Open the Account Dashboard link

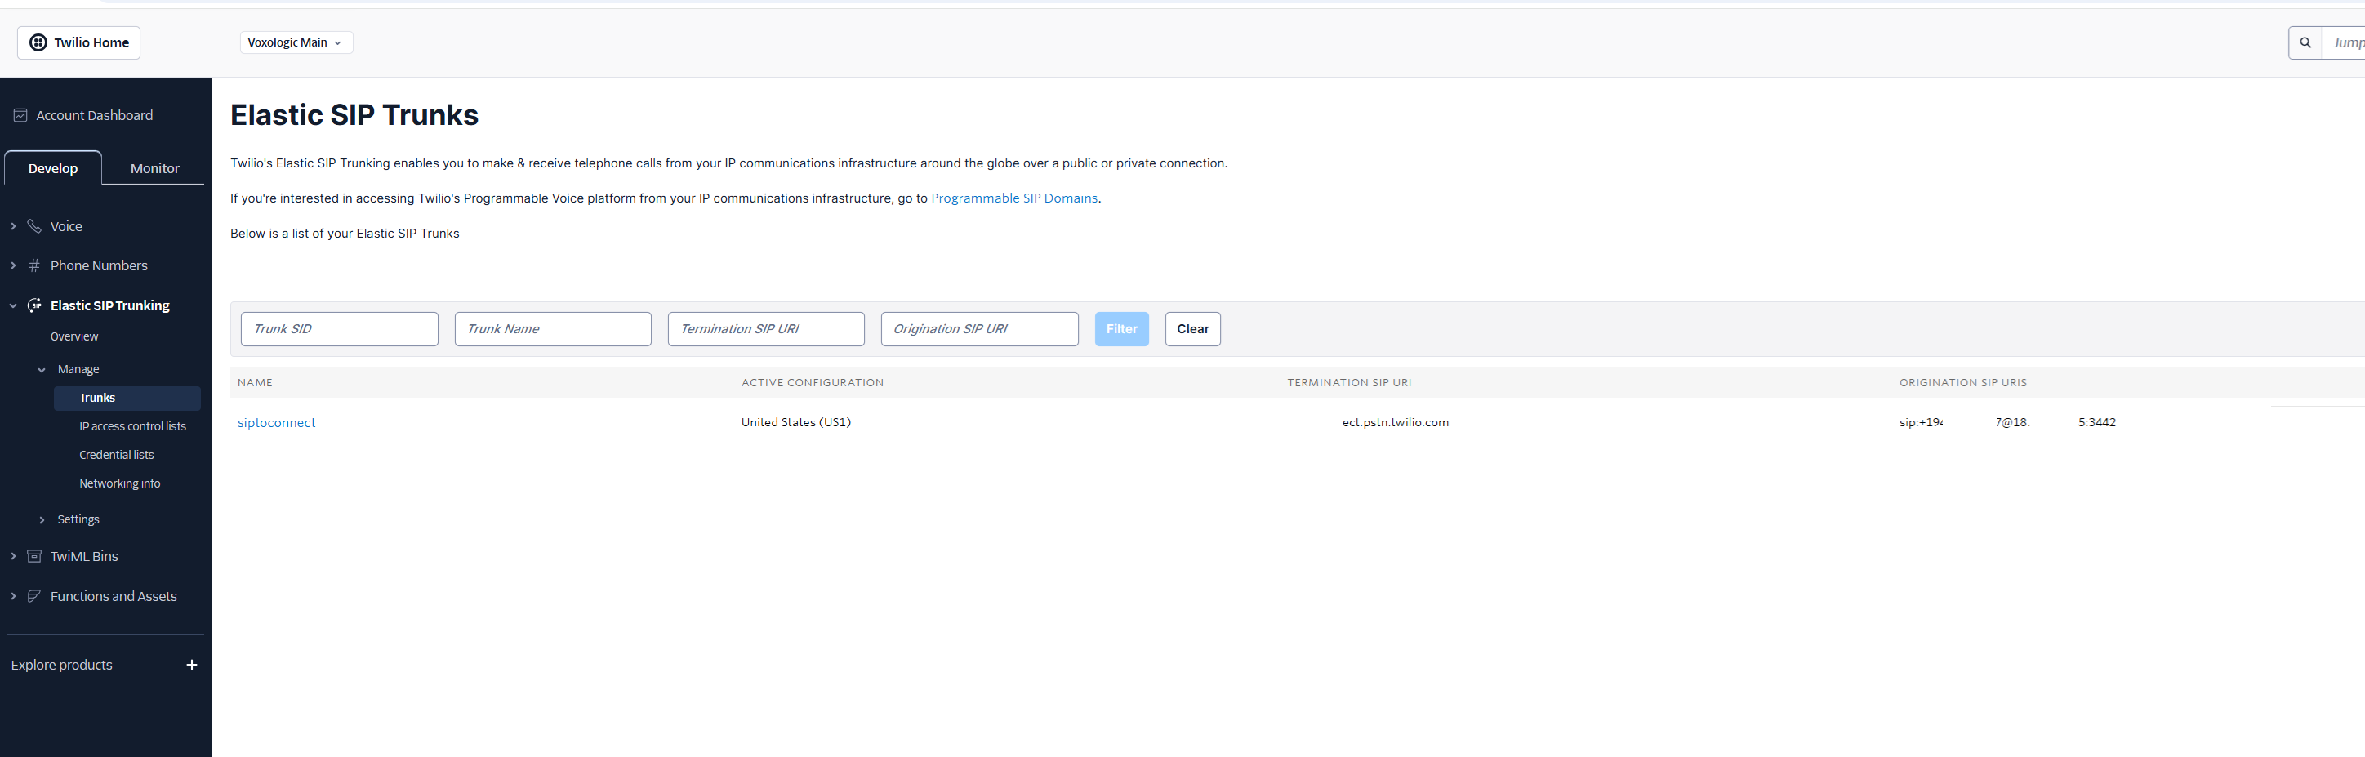95,116
